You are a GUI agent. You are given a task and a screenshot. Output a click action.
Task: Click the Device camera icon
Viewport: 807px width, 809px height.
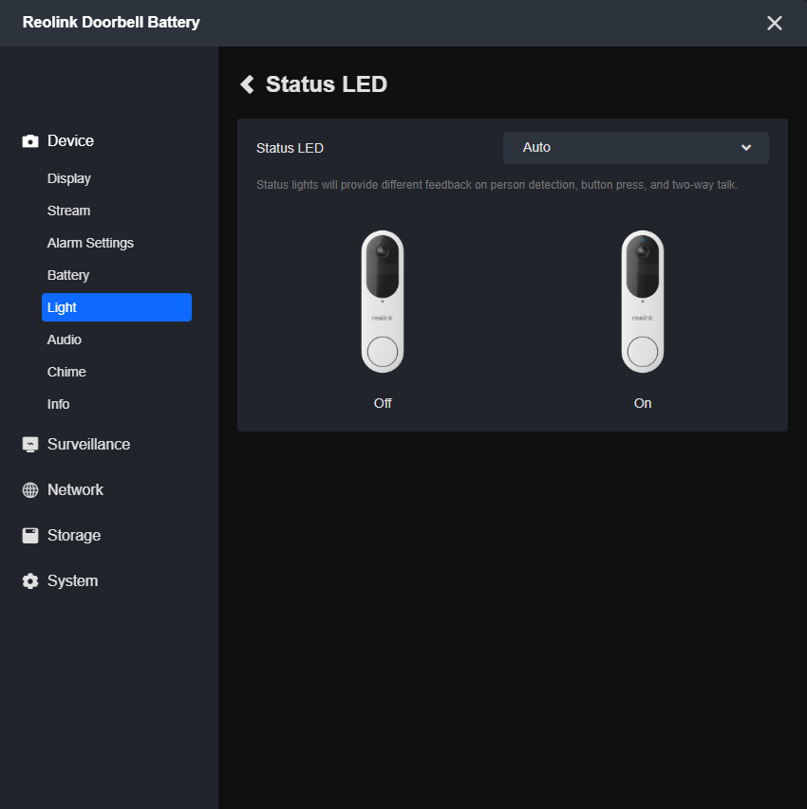point(30,141)
